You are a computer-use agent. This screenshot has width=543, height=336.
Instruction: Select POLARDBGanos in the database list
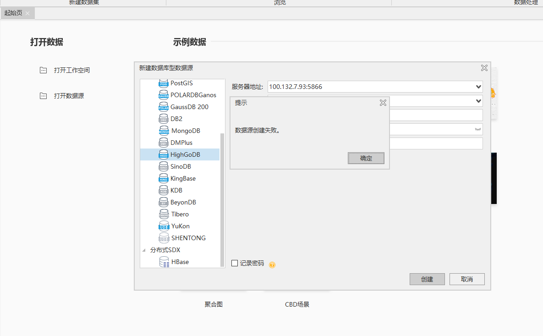(193, 95)
